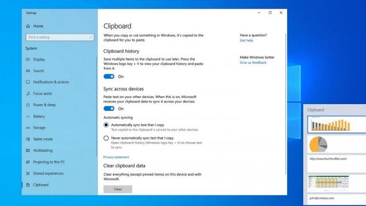This screenshot has height=206, width=366.
Task: Click the Storage drive icon
Action: [x=28, y=128]
